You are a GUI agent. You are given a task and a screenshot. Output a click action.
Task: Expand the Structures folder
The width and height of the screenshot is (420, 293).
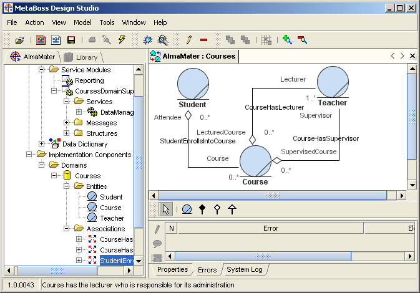[x=66, y=133]
